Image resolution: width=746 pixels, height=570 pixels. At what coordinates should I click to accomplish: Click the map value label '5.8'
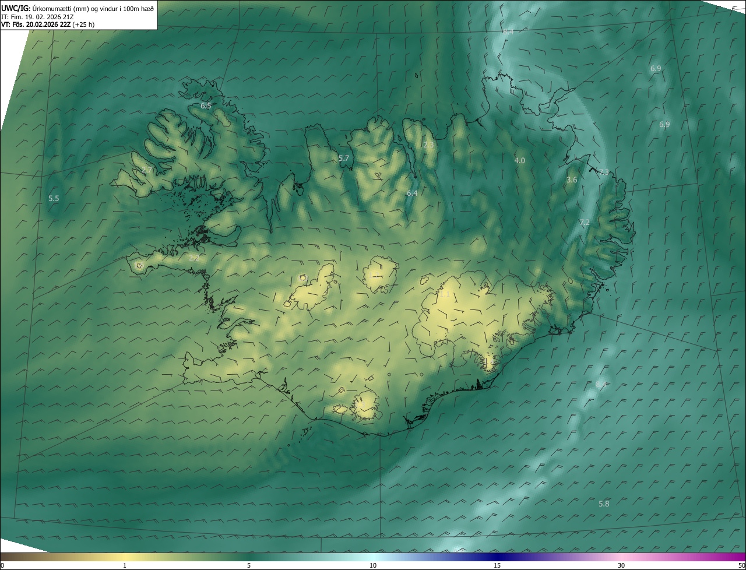click(x=604, y=504)
